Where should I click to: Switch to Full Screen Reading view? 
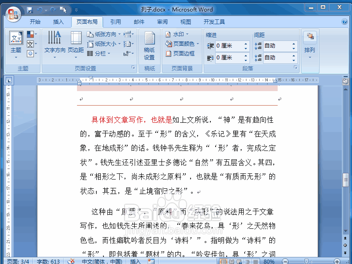(231, 261)
